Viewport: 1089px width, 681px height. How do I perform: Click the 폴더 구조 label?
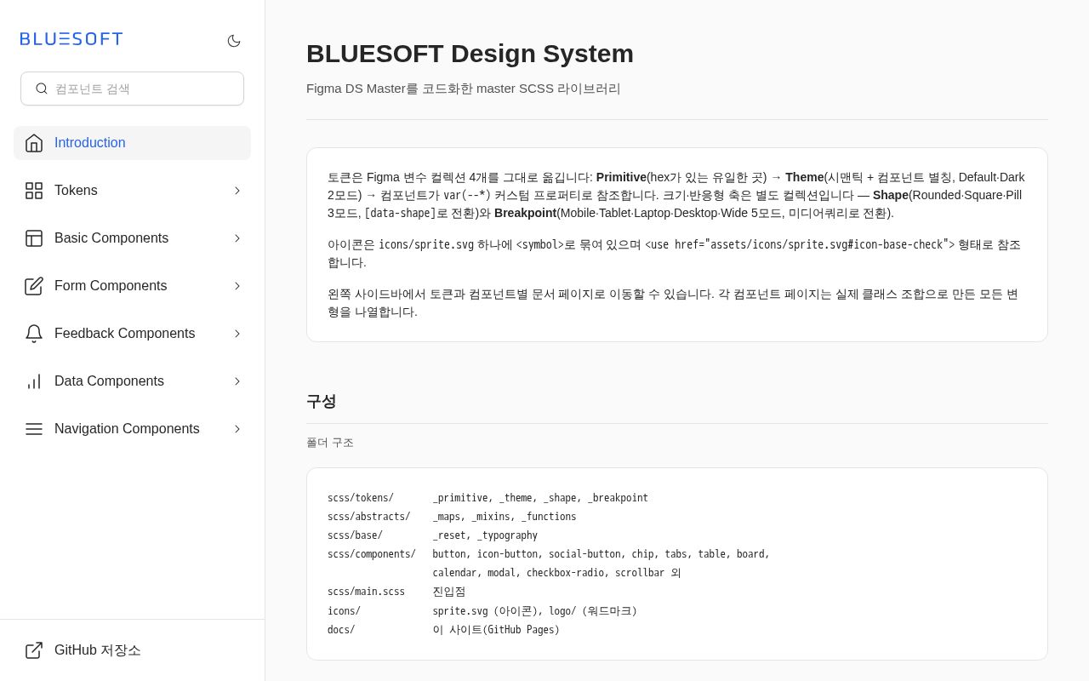(x=330, y=443)
